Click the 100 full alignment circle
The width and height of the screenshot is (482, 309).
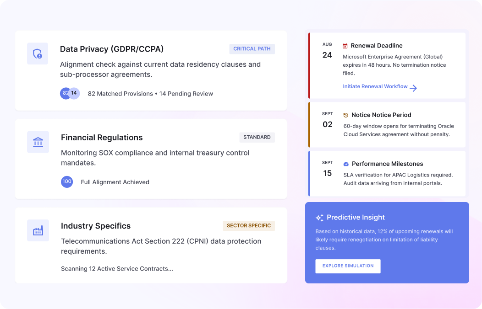(x=67, y=182)
